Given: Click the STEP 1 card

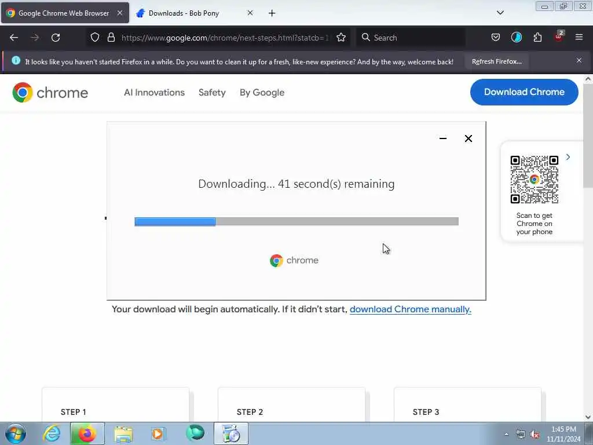Looking at the screenshot, I should pos(115,404).
